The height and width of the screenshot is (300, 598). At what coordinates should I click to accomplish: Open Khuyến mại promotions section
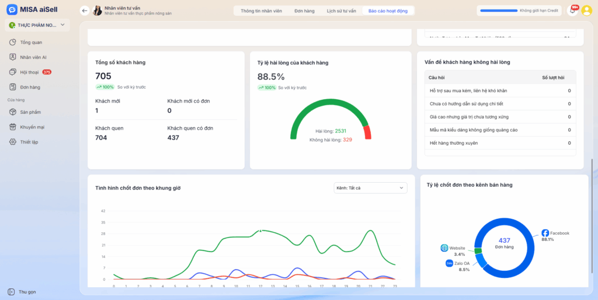tap(32, 127)
